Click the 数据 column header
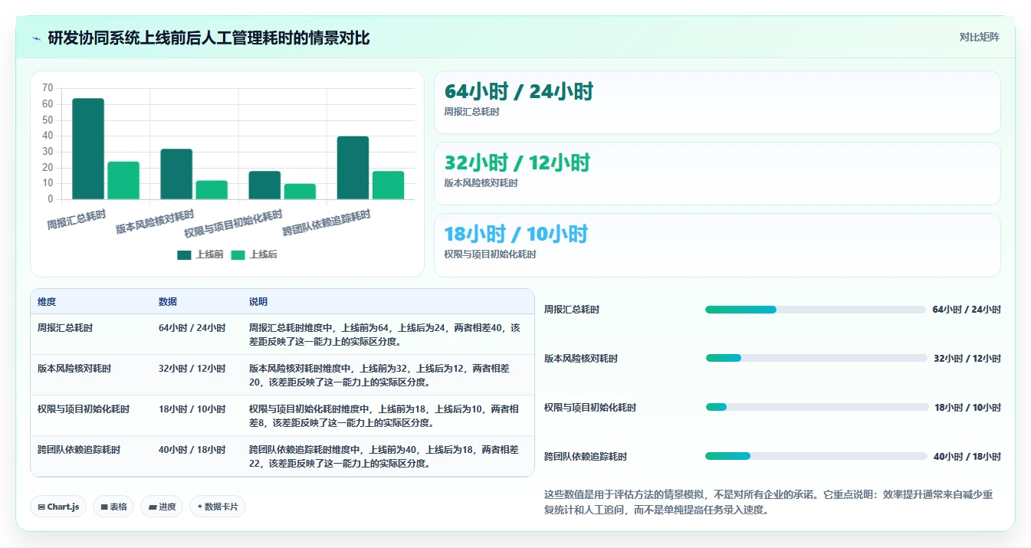Screen dimensions: 1031x548 click(168, 302)
